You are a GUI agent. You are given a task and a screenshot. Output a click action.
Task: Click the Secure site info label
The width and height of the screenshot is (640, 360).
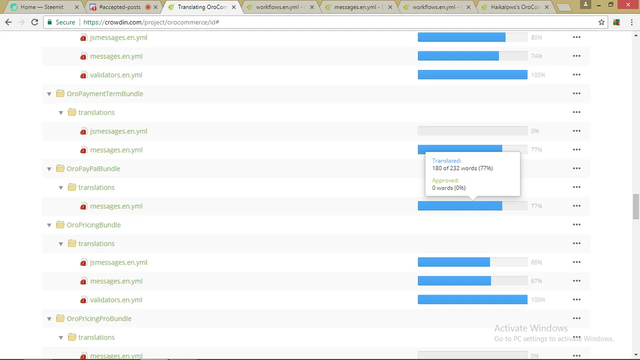[61, 22]
